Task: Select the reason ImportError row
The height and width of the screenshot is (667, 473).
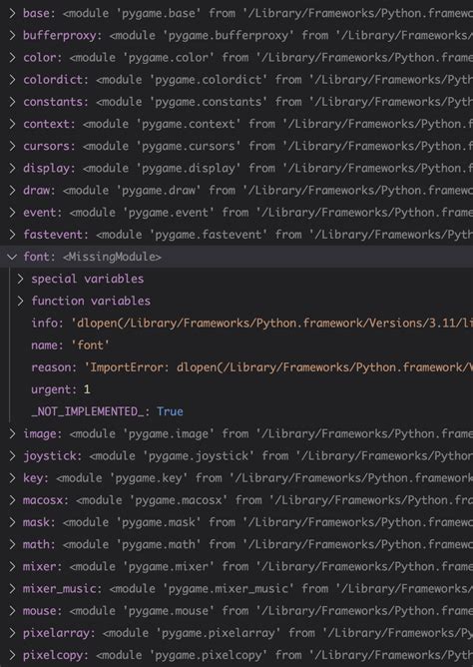Action: (x=236, y=367)
